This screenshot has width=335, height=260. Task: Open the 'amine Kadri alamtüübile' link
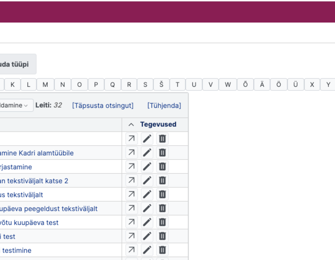tap(37, 153)
